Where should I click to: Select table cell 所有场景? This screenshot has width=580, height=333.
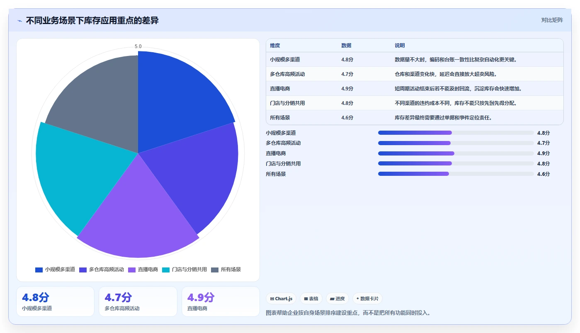click(x=280, y=118)
